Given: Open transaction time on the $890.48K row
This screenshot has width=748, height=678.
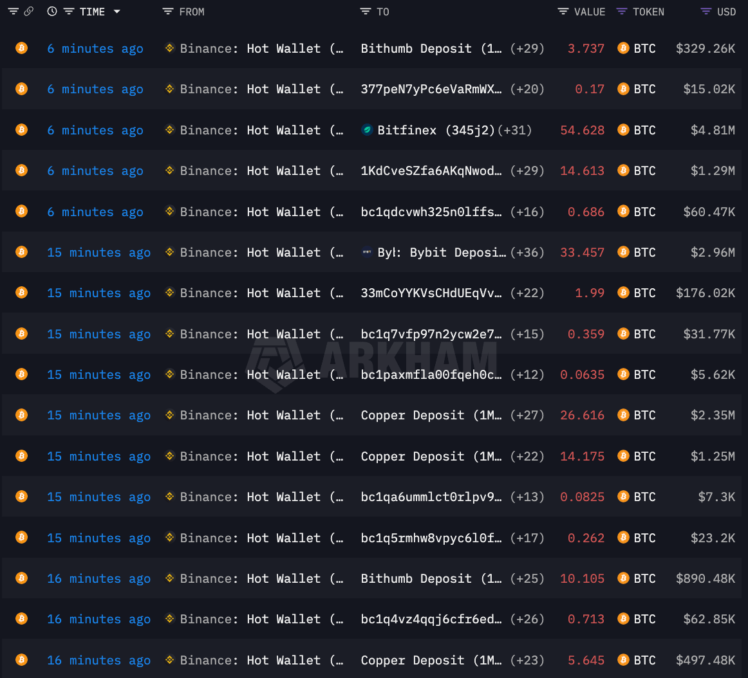Looking at the screenshot, I should point(98,578).
